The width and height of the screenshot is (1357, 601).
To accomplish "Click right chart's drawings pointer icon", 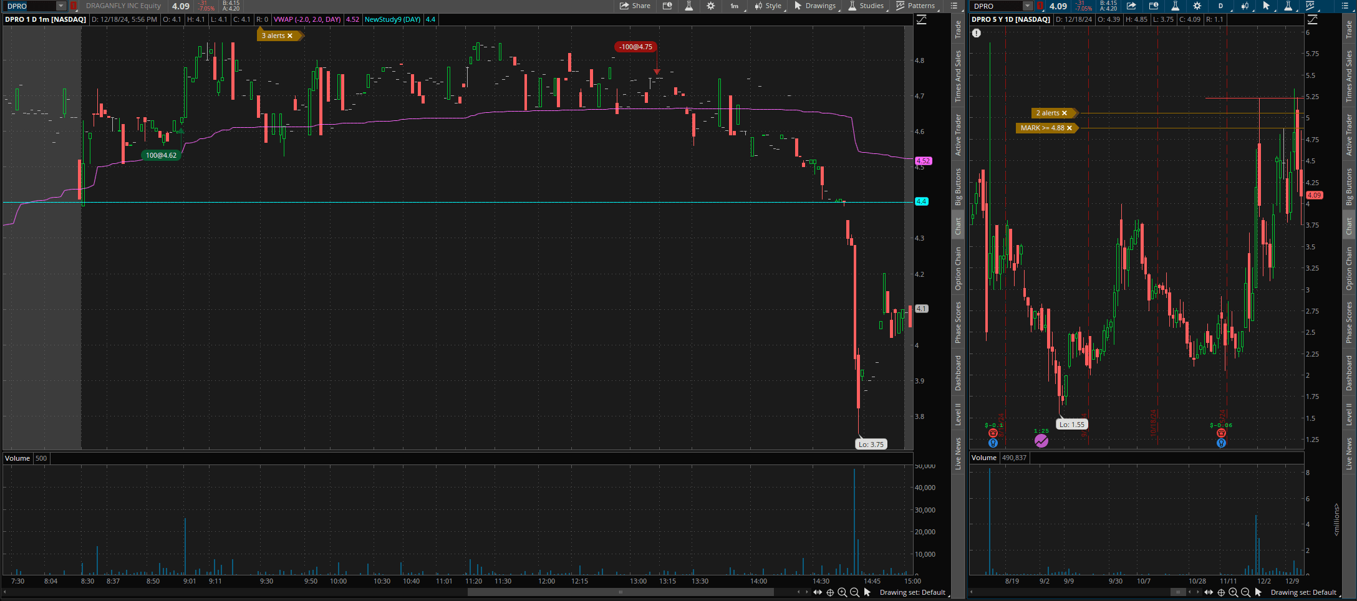I will click(x=1267, y=6).
